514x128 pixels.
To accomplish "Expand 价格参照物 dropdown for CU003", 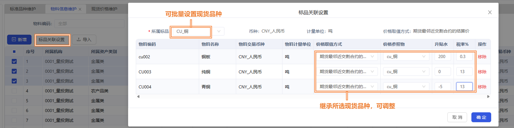I will [x=406, y=72].
